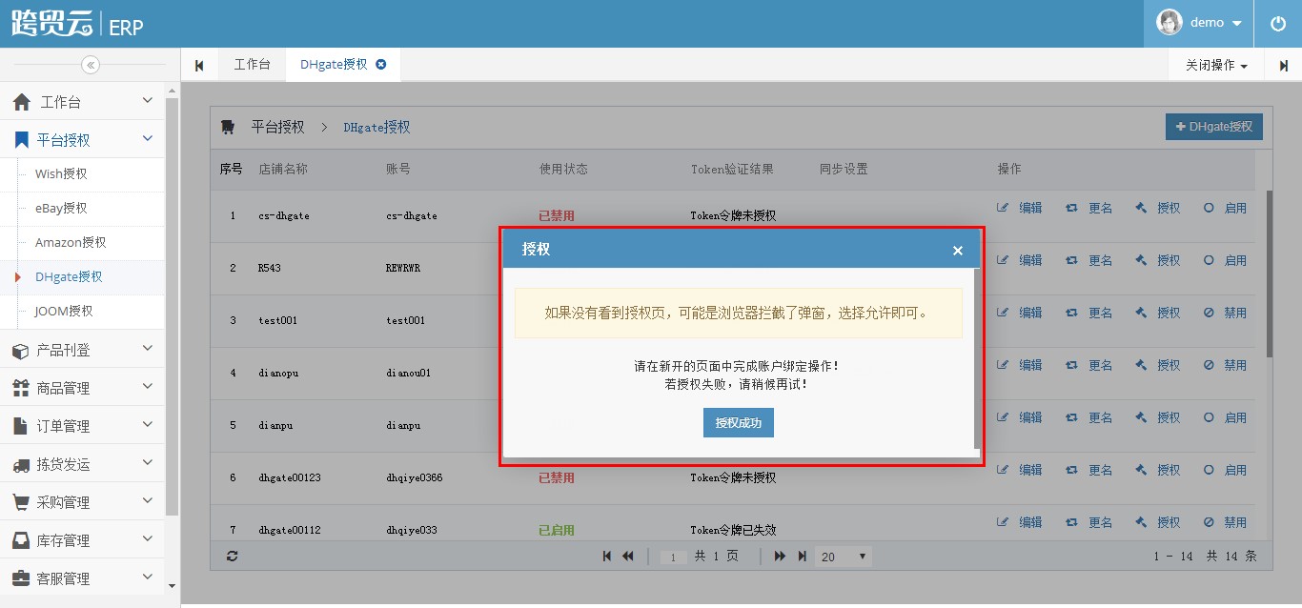Select Wish授权 in the sidebar
Screen dimensions: 1302x608
61,173
